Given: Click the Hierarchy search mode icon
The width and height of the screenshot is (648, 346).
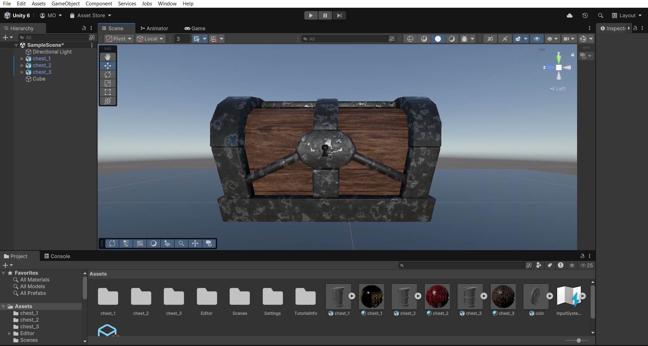Looking at the screenshot, I should pos(92,37).
